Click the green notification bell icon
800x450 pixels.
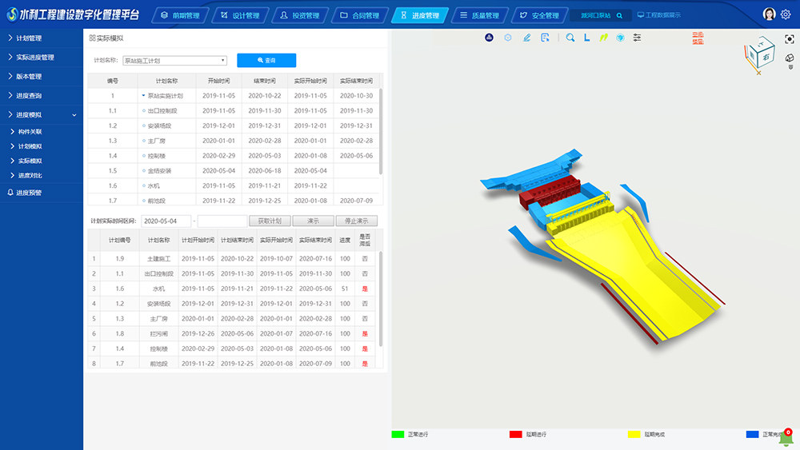click(x=787, y=437)
